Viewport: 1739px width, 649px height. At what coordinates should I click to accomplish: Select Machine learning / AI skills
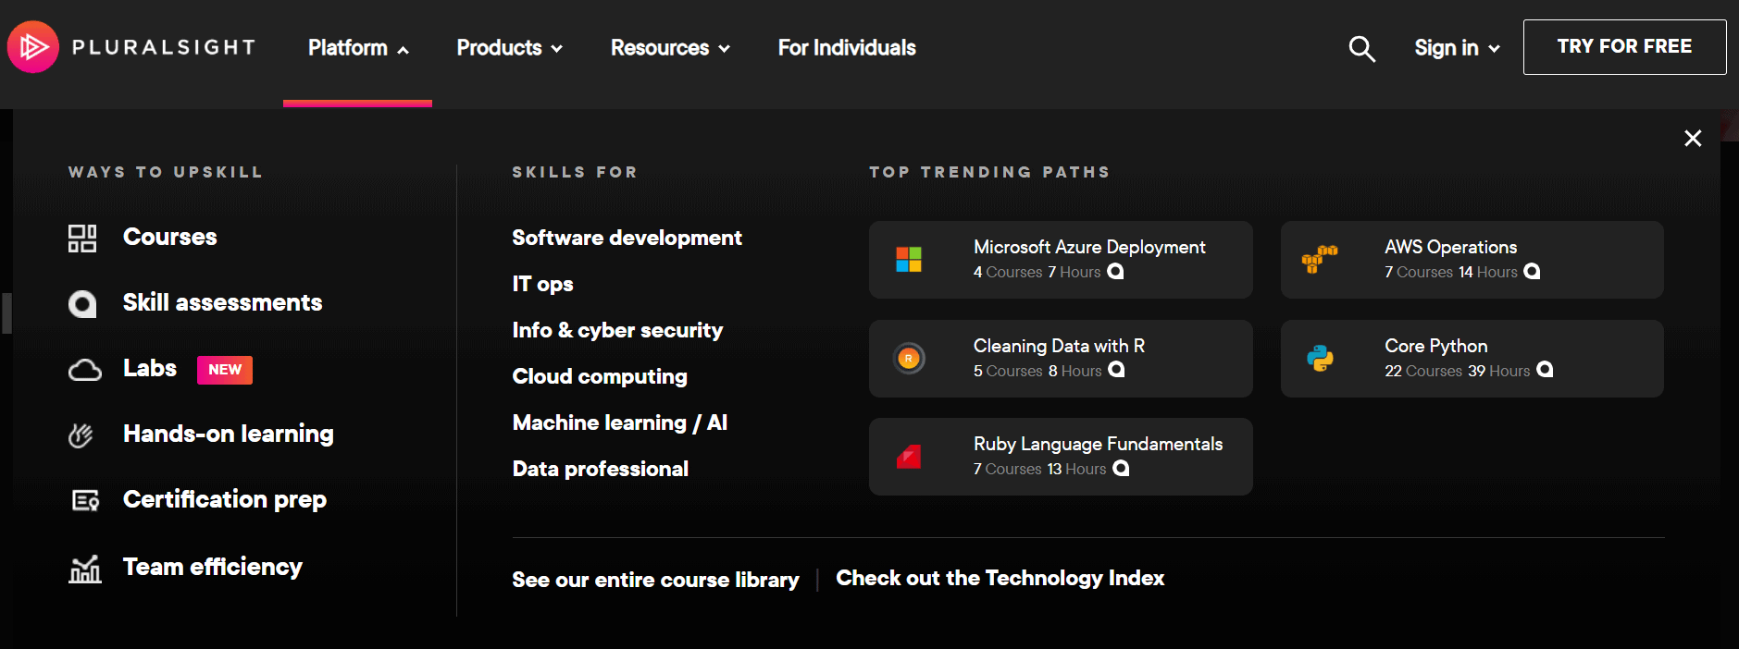[x=620, y=422]
